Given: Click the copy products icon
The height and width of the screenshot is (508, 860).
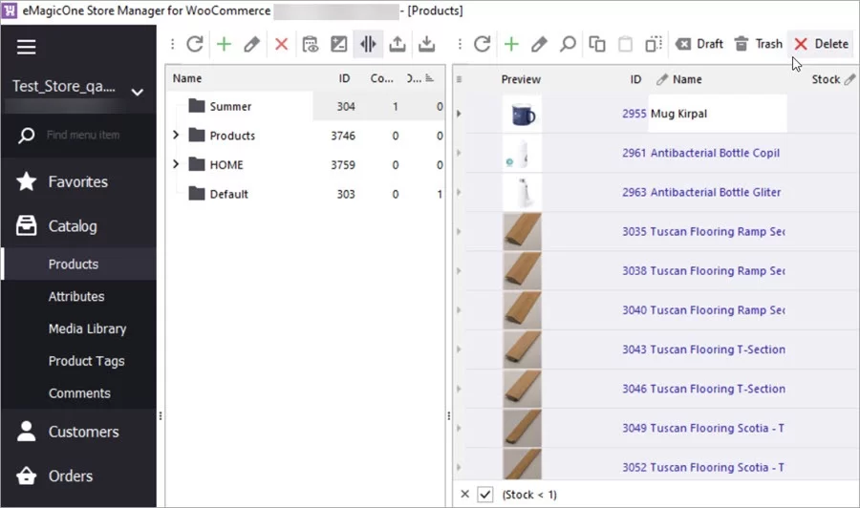Looking at the screenshot, I should pyautogui.click(x=597, y=44).
